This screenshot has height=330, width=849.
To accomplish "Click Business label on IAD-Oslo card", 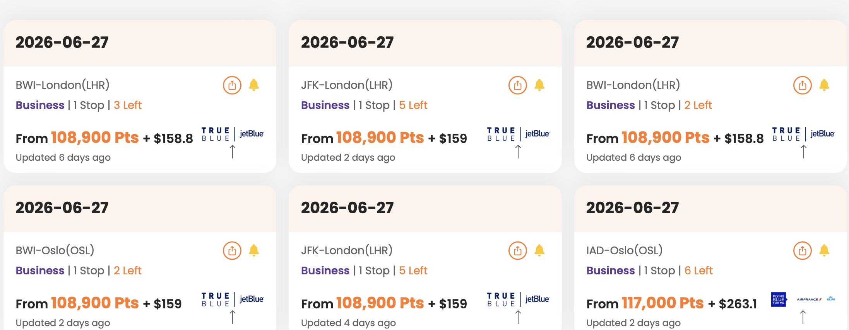I will click(x=610, y=270).
